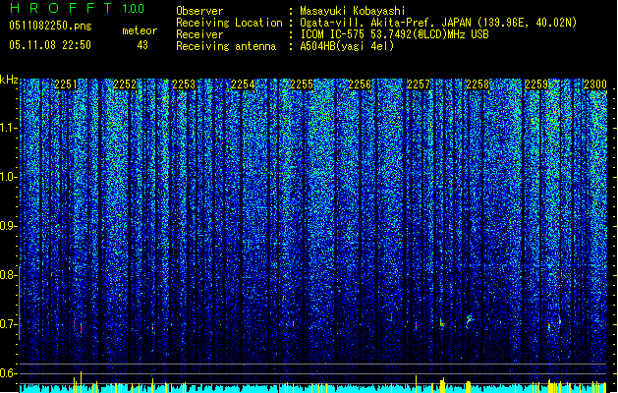The image size is (618, 393).
Task: Click the date stamp 05.11.08 22:50
Action: [50, 44]
